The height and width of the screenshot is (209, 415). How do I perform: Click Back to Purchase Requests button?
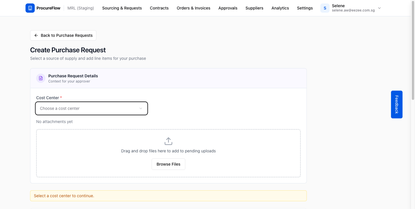(x=63, y=35)
